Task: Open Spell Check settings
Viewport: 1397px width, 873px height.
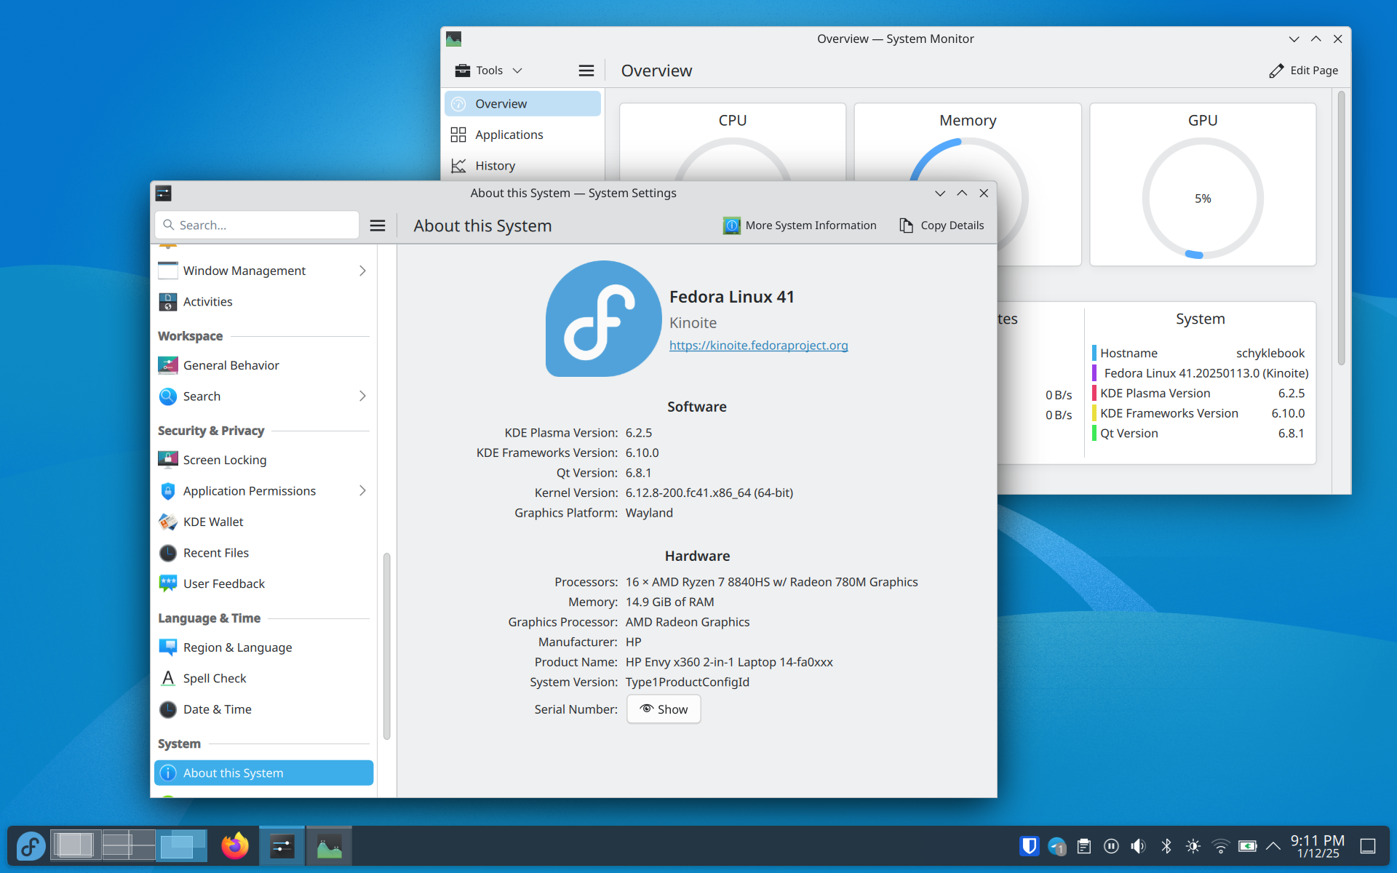Action: click(263, 678)
